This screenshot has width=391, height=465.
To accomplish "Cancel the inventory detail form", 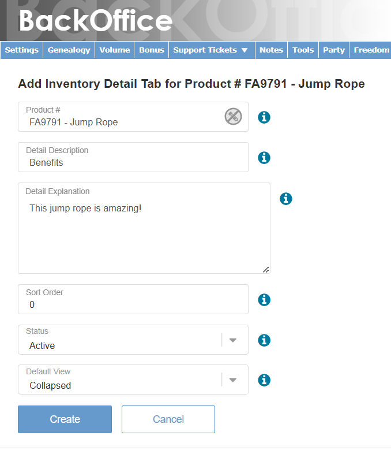I will tap(168, 419).
